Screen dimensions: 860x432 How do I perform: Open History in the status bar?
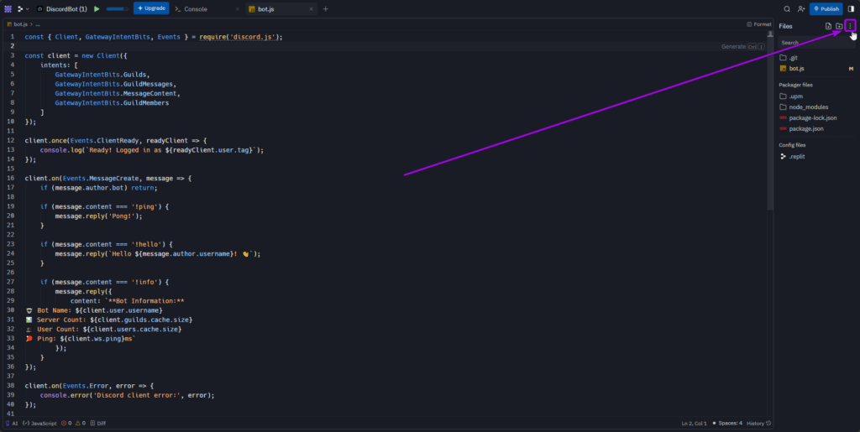point(755,424)
